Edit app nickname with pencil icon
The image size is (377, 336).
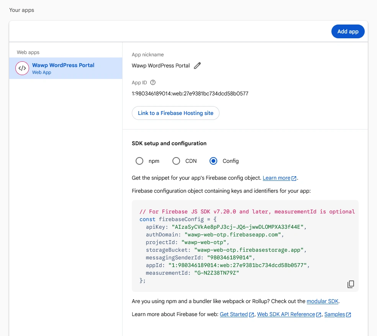point(197,66)
